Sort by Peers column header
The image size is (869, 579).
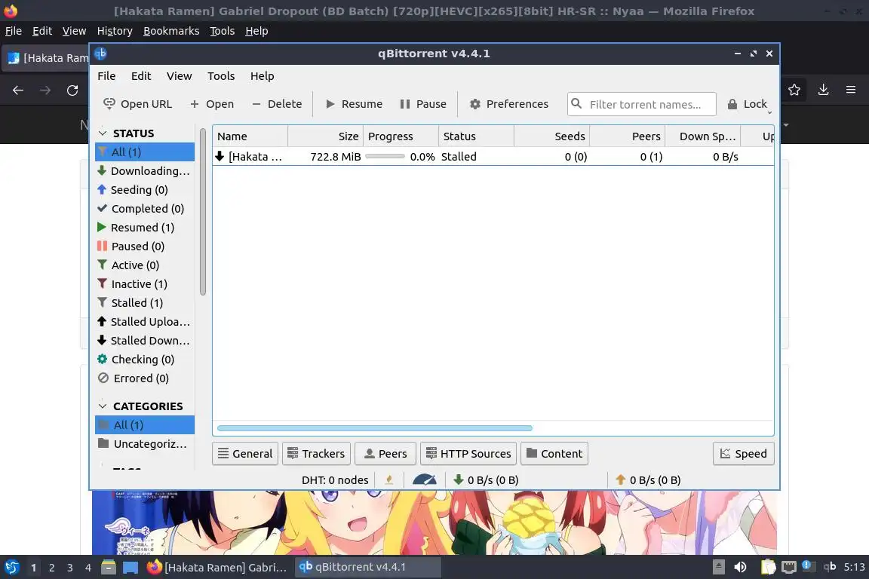point(627,136)
